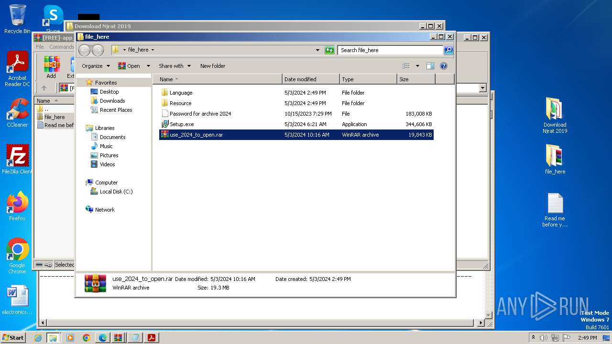Open the WinRAR File menu
This screenshot has width=612, height=344.
(x=40, y=47)
